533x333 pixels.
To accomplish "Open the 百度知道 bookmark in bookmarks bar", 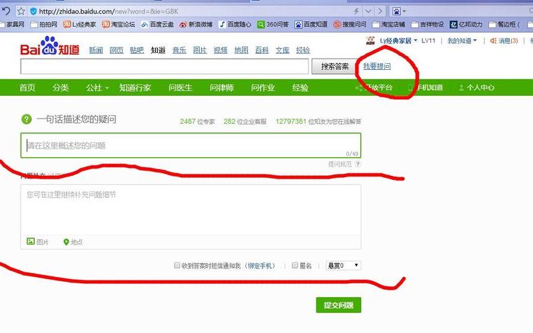I will 311,24.
